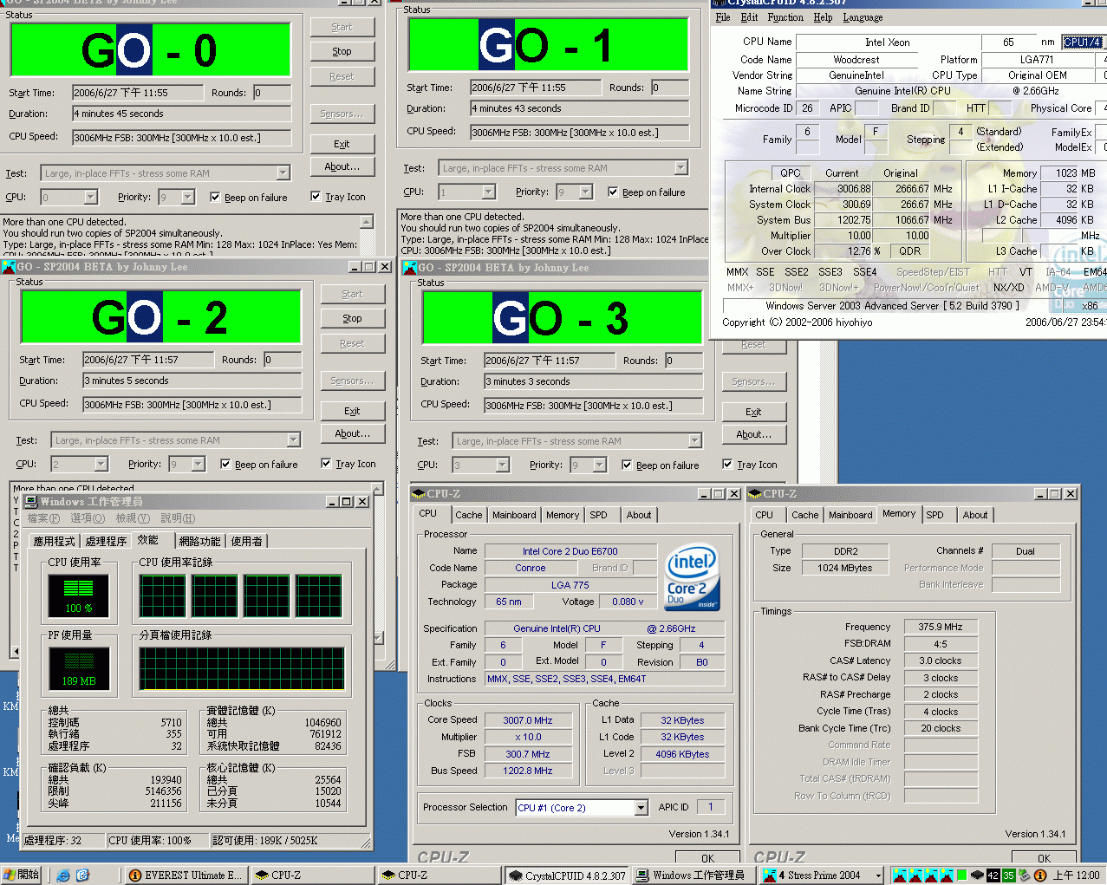
Task: Click the 375.9 MHz Frequency value in CPU-Z
Action: pyautogui.click(x=941, y=627)
